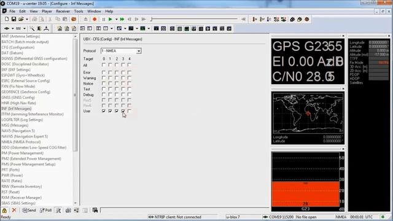Uncheck the User row checkbox for target 0

104,111
